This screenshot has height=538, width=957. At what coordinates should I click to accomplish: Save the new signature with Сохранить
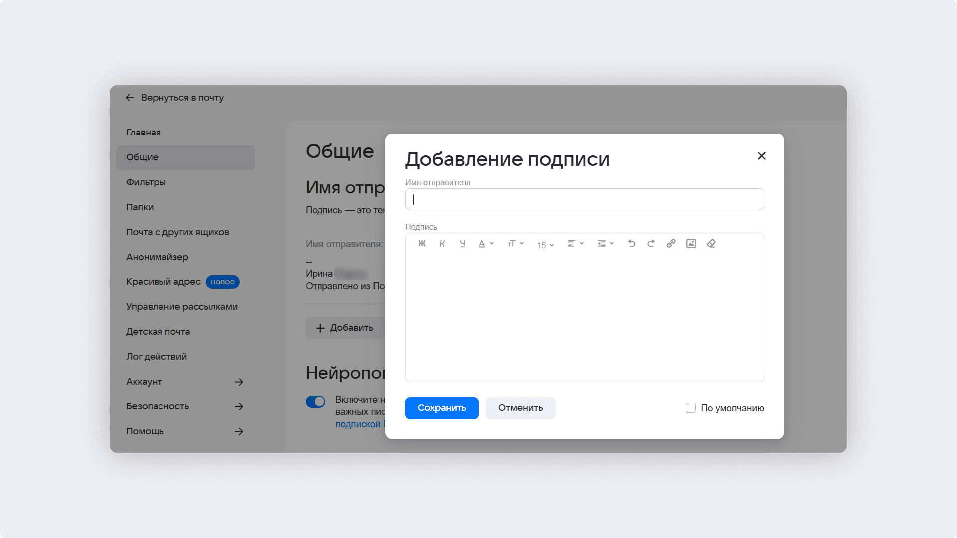coord(441,408)
